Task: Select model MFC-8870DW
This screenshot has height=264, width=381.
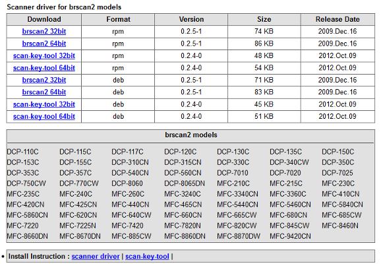Action: click(239, 236)
